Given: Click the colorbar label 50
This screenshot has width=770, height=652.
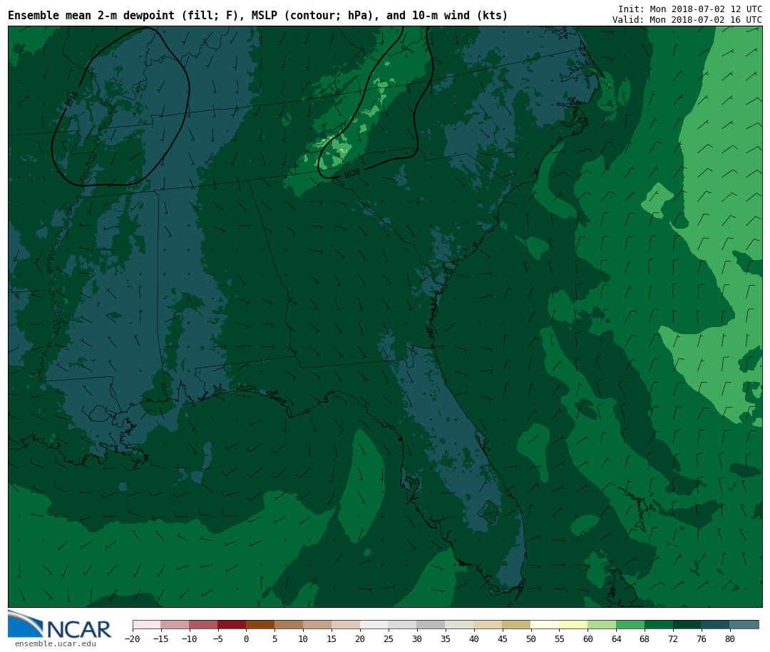Looking at the screenshot, I should tap(531, 638).
